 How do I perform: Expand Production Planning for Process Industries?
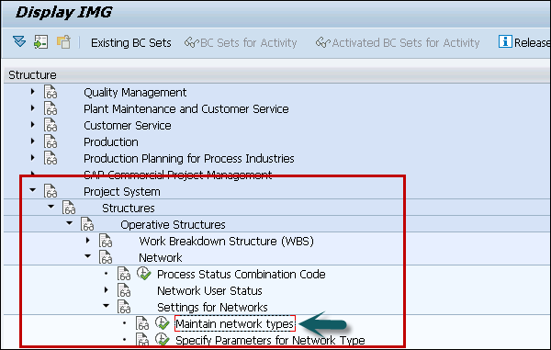[x=33, y=158]
